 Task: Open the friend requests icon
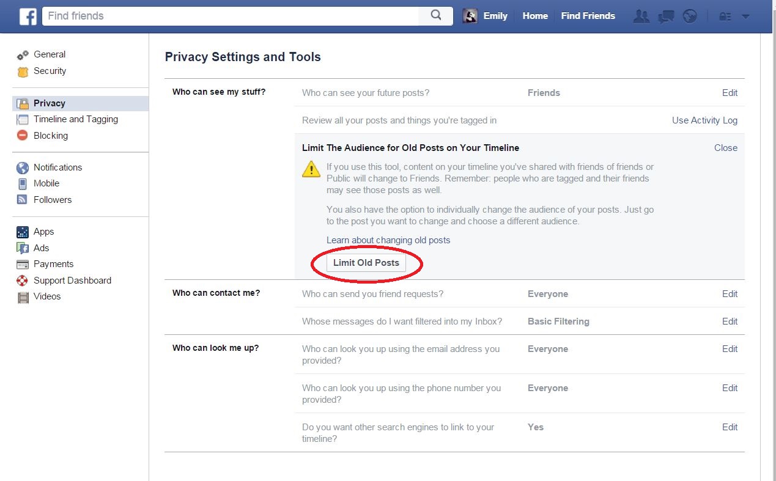[x=641, y=17]
